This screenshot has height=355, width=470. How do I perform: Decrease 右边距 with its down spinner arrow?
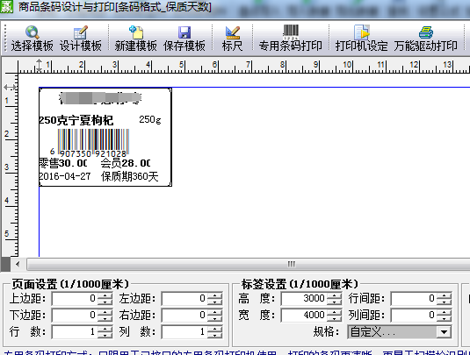coord(214,318)
